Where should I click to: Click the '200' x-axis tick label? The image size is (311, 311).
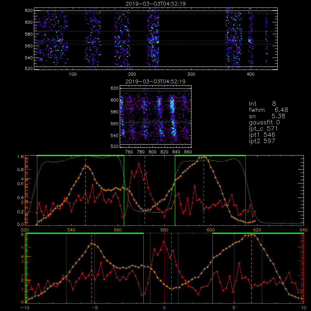pyautogui.click(x=132, y=74)
